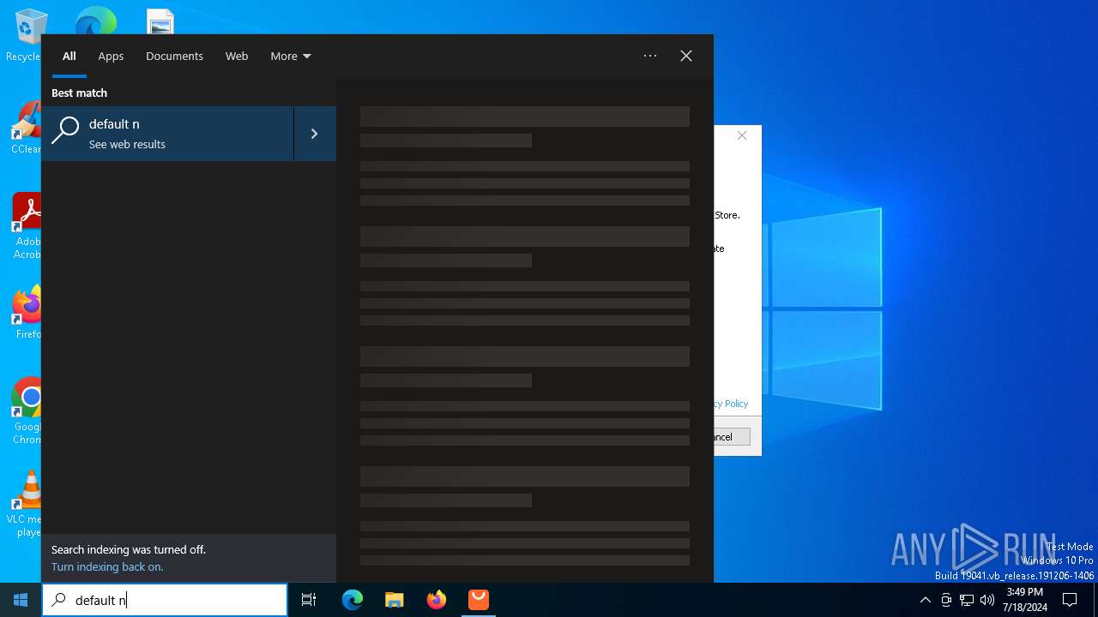The width and height of the screenshot is (1098, 617).
Task: Close the search panel with X
Action: (686, 56)
